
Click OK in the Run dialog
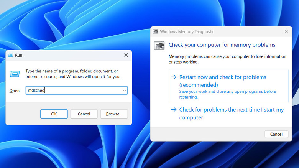click(54, 114)
